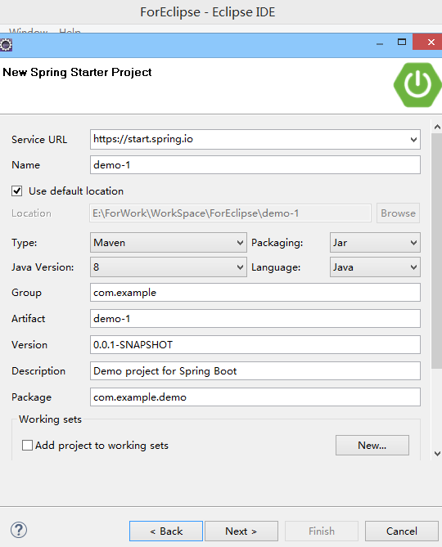Minimize the wizard dialog window
The width and height of the screenshot is (442, 547).
coord(380,43)
